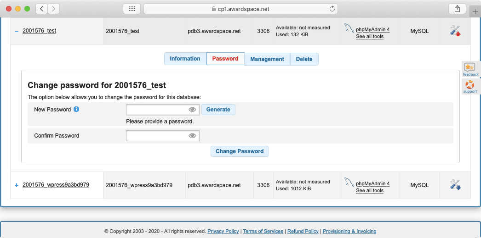Viewport: 481px width, 238px height.
Task: Switch to the Information tab
Action: [185, 59]
